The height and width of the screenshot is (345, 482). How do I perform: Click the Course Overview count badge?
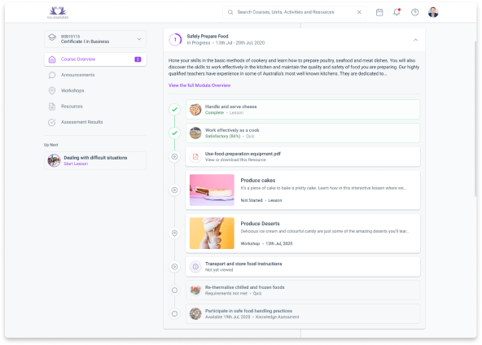[x=138, y=59]
